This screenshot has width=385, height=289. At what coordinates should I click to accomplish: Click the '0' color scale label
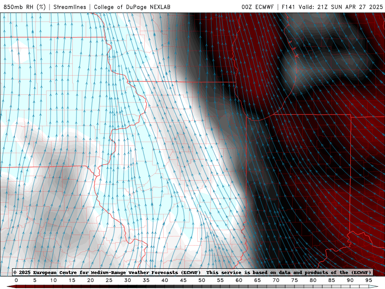[x=16, y=280]
